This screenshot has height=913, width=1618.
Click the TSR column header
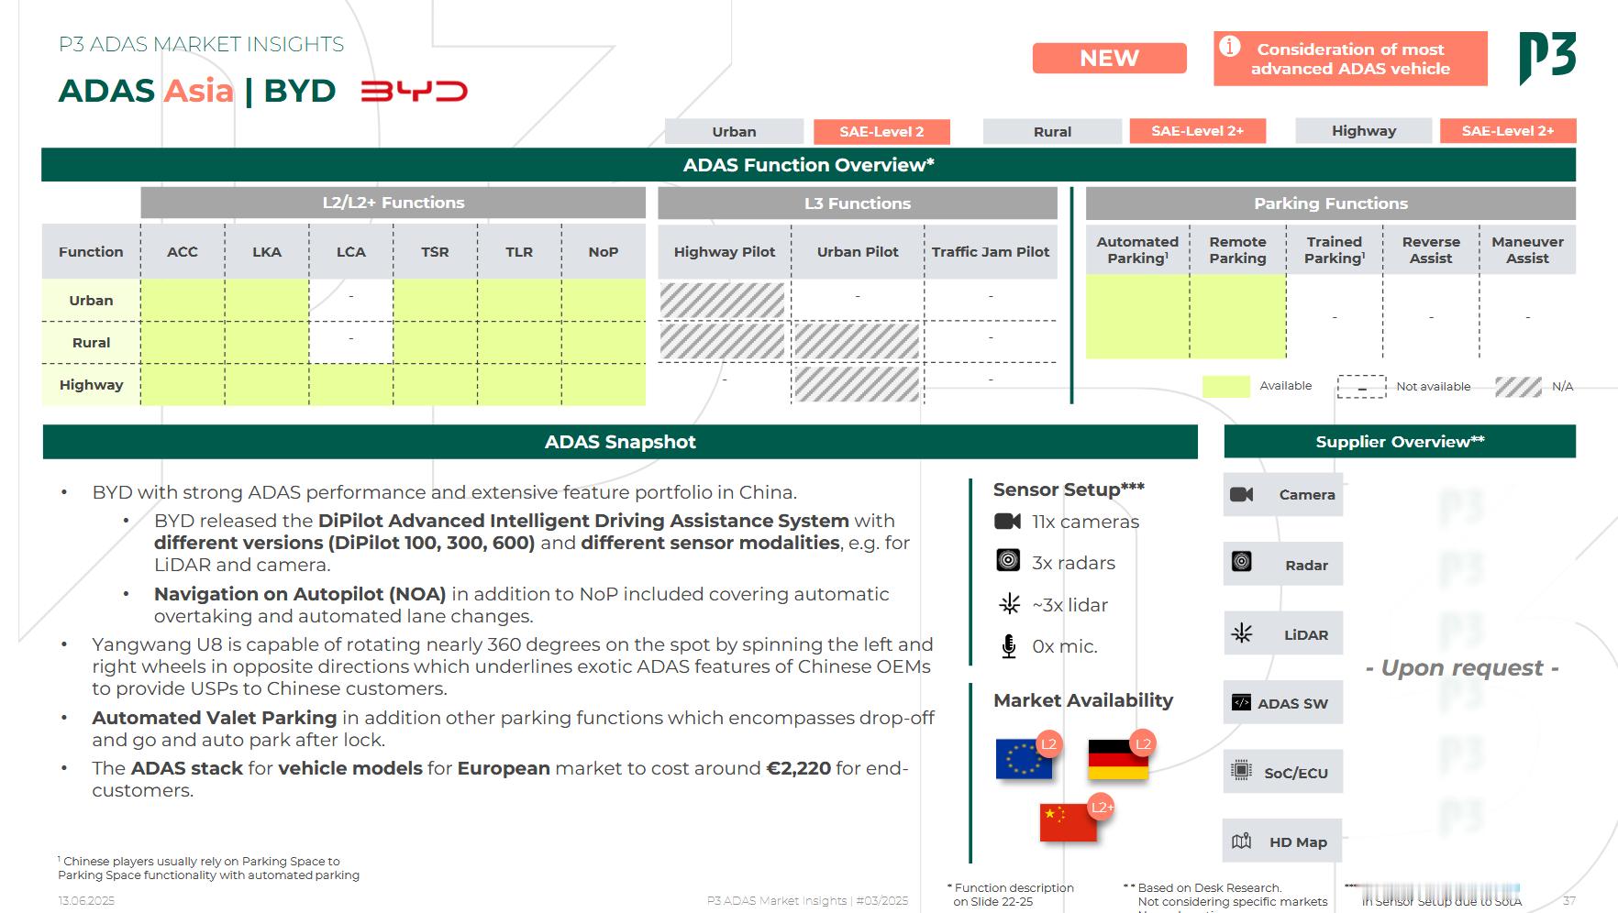click(435, 251)
